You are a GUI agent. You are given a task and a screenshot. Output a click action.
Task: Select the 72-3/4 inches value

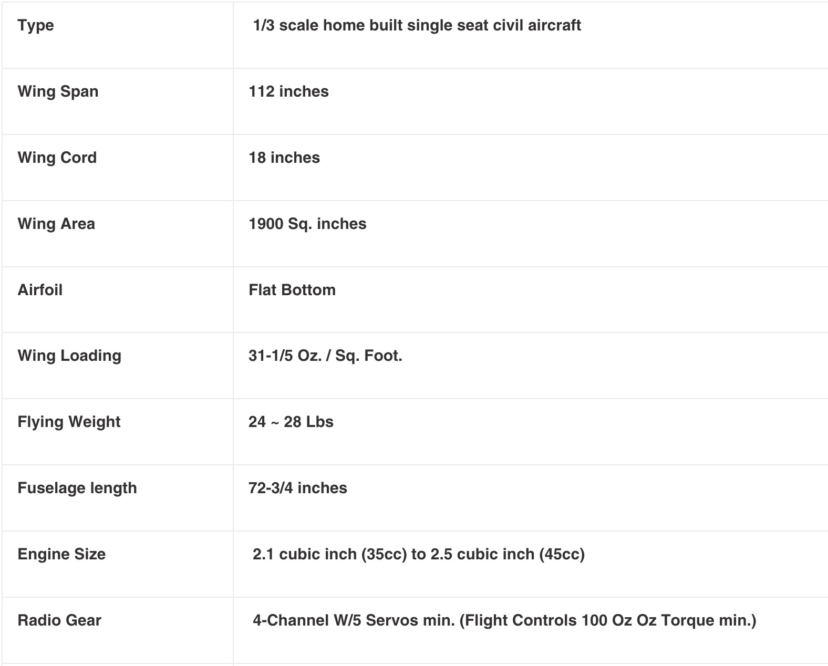(x=298, y=488)
